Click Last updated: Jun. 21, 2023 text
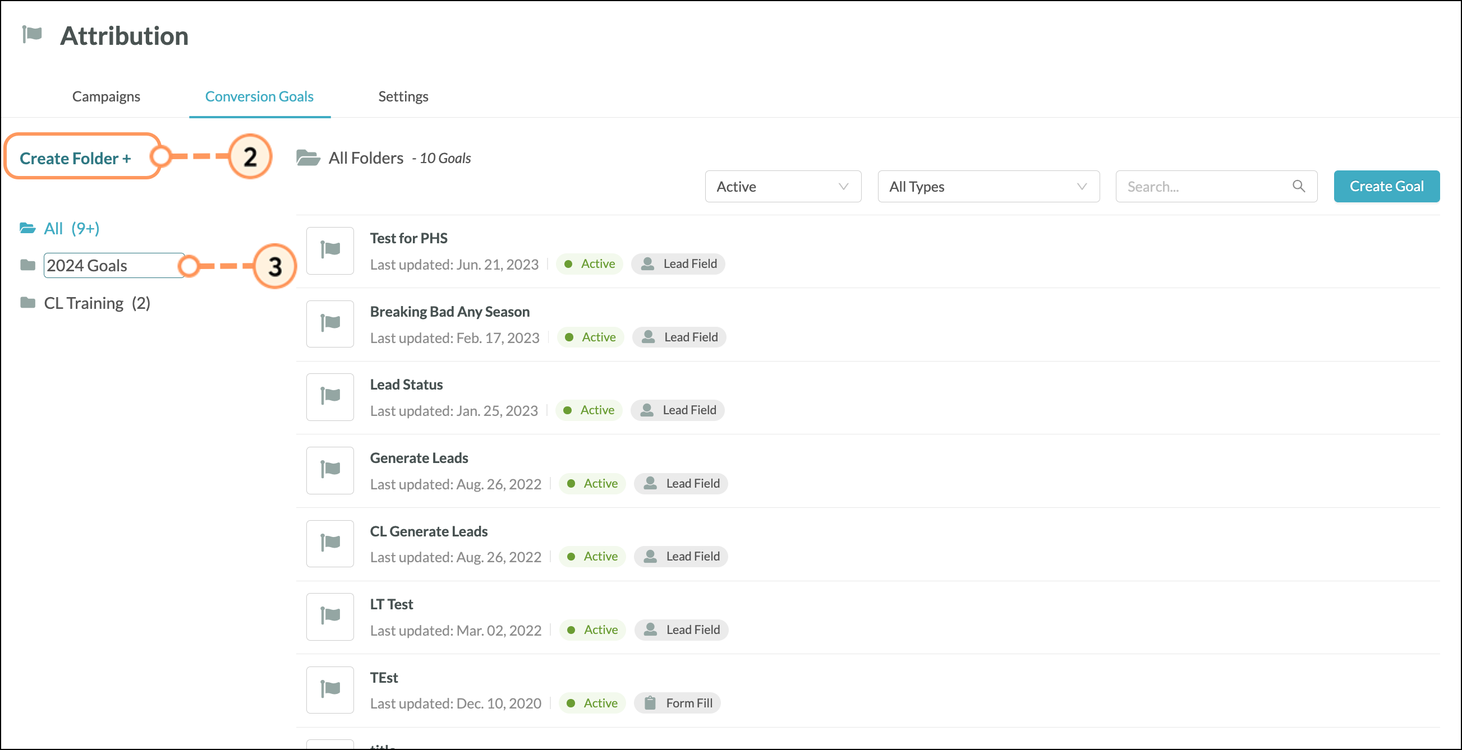 454,265
